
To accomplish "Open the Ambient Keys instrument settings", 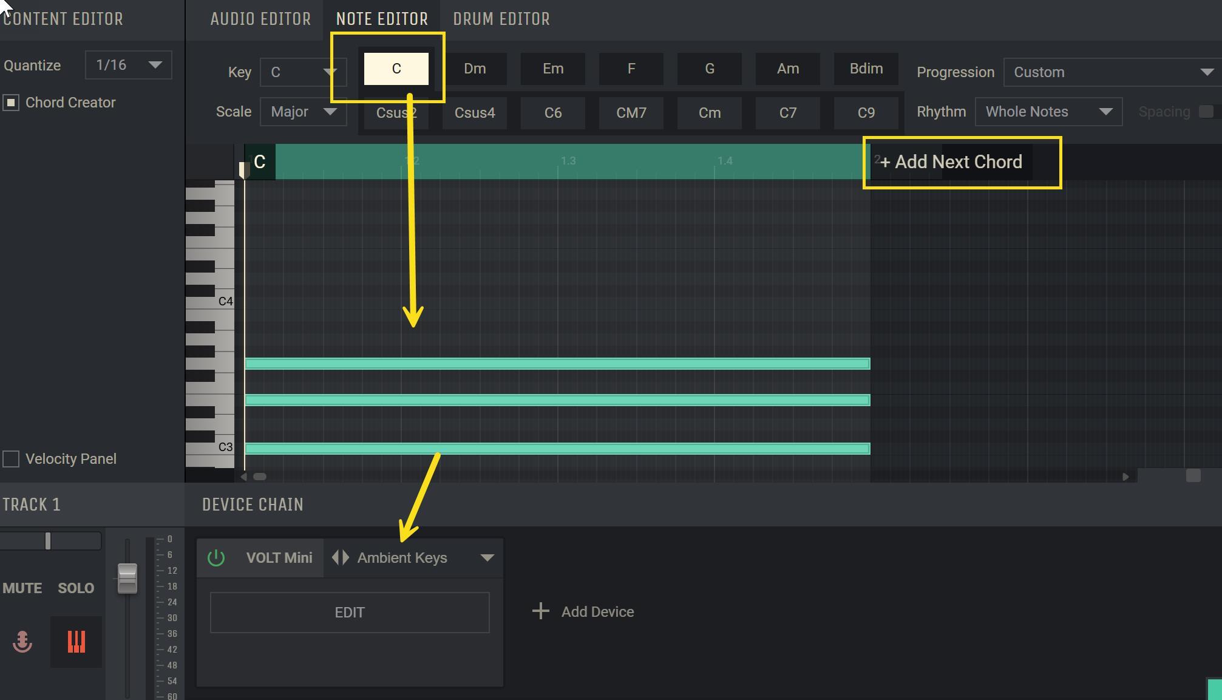I will point(348,611).
